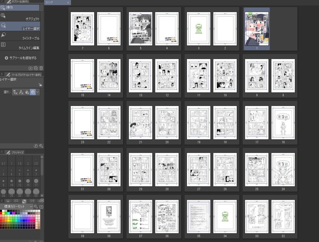Select page 24 第3話 title page thumbnail

(x=283, y=170)
